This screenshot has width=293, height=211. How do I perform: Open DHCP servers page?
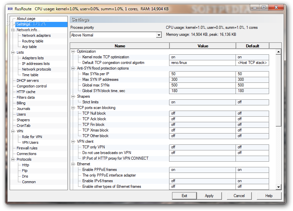click(28, 80)
